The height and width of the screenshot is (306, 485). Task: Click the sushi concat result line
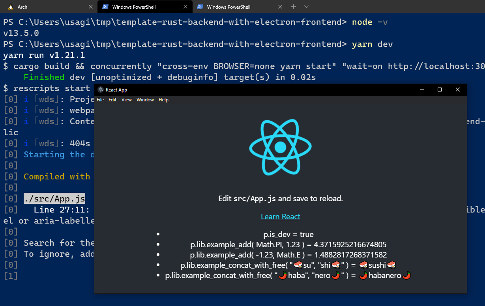coord(288,265)
